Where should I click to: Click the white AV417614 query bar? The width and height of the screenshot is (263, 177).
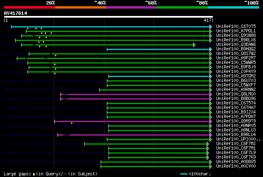pos(108,17)
